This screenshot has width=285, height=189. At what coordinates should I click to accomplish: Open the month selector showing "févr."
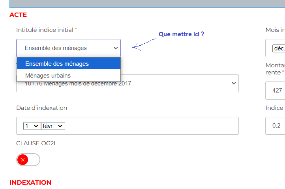(53, 126)
